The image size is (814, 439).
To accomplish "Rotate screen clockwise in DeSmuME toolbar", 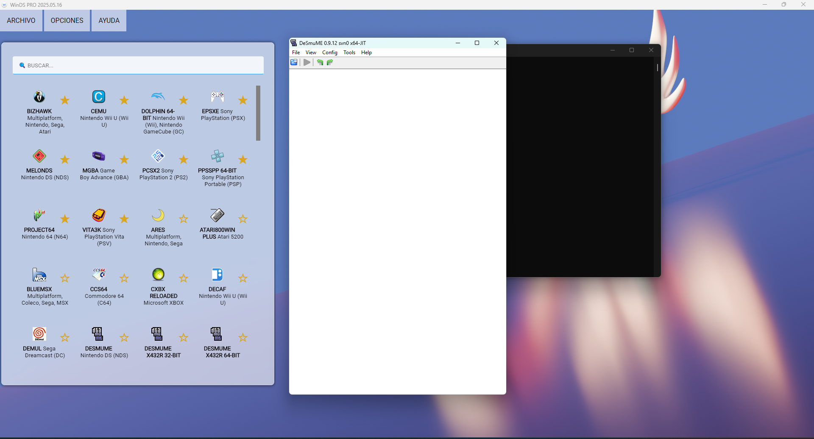I will [330, 62].
